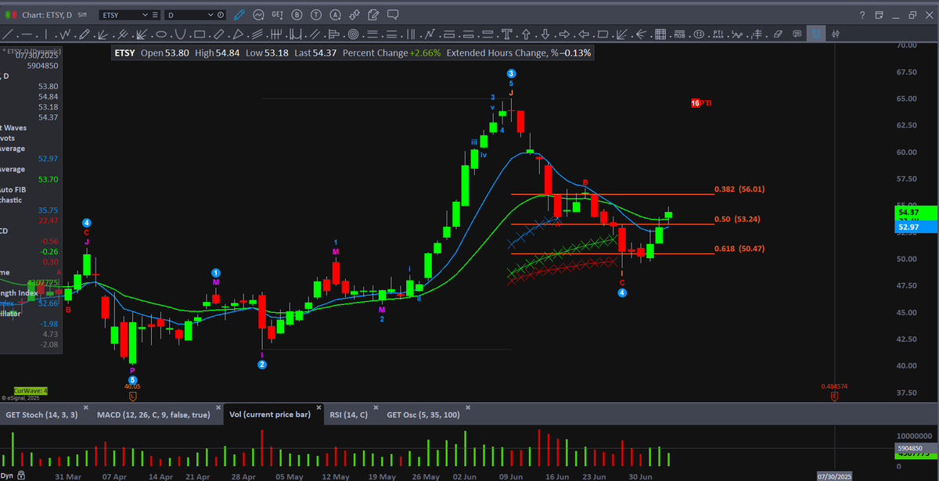Select the up arrow marker tool
Image resolution: width=939 pixels, height=481 pixels.
pos(526,34)
